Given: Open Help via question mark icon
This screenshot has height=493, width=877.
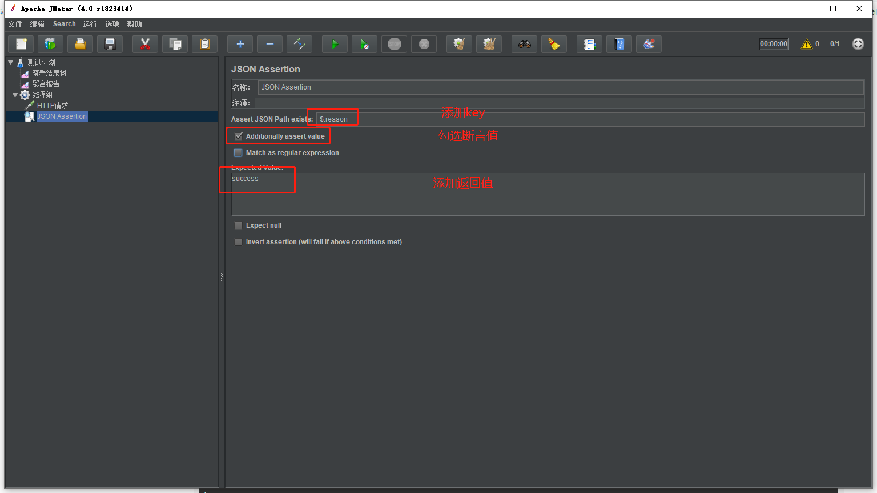Looking at the screenshot, I should click(619, 44).
